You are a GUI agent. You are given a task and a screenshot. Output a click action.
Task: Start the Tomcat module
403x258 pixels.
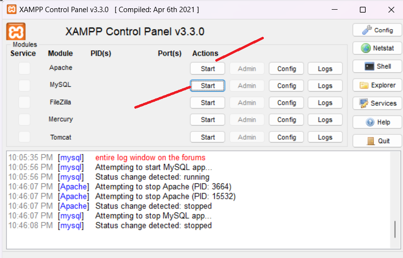(208, 137)
